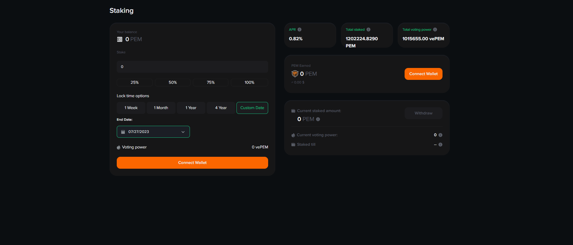573x245 pixels.
Task: Set stake amount to 100%
Action: coord(249,83)
